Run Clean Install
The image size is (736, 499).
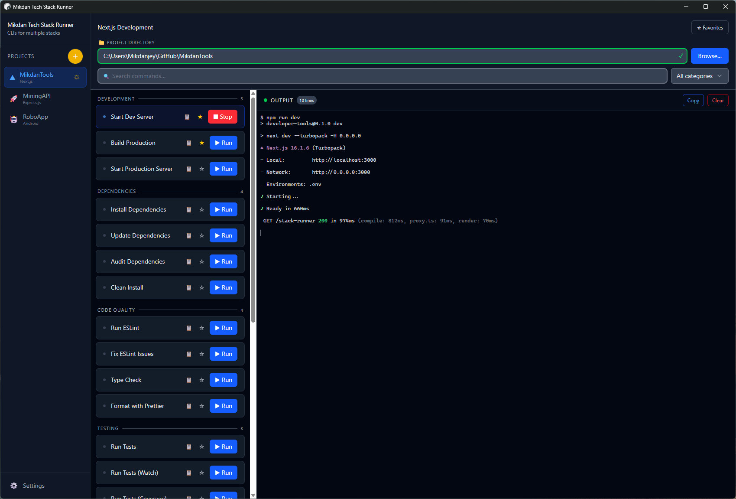pos(224,287)
